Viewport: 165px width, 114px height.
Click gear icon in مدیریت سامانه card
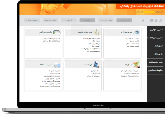(x=57, y=65)
